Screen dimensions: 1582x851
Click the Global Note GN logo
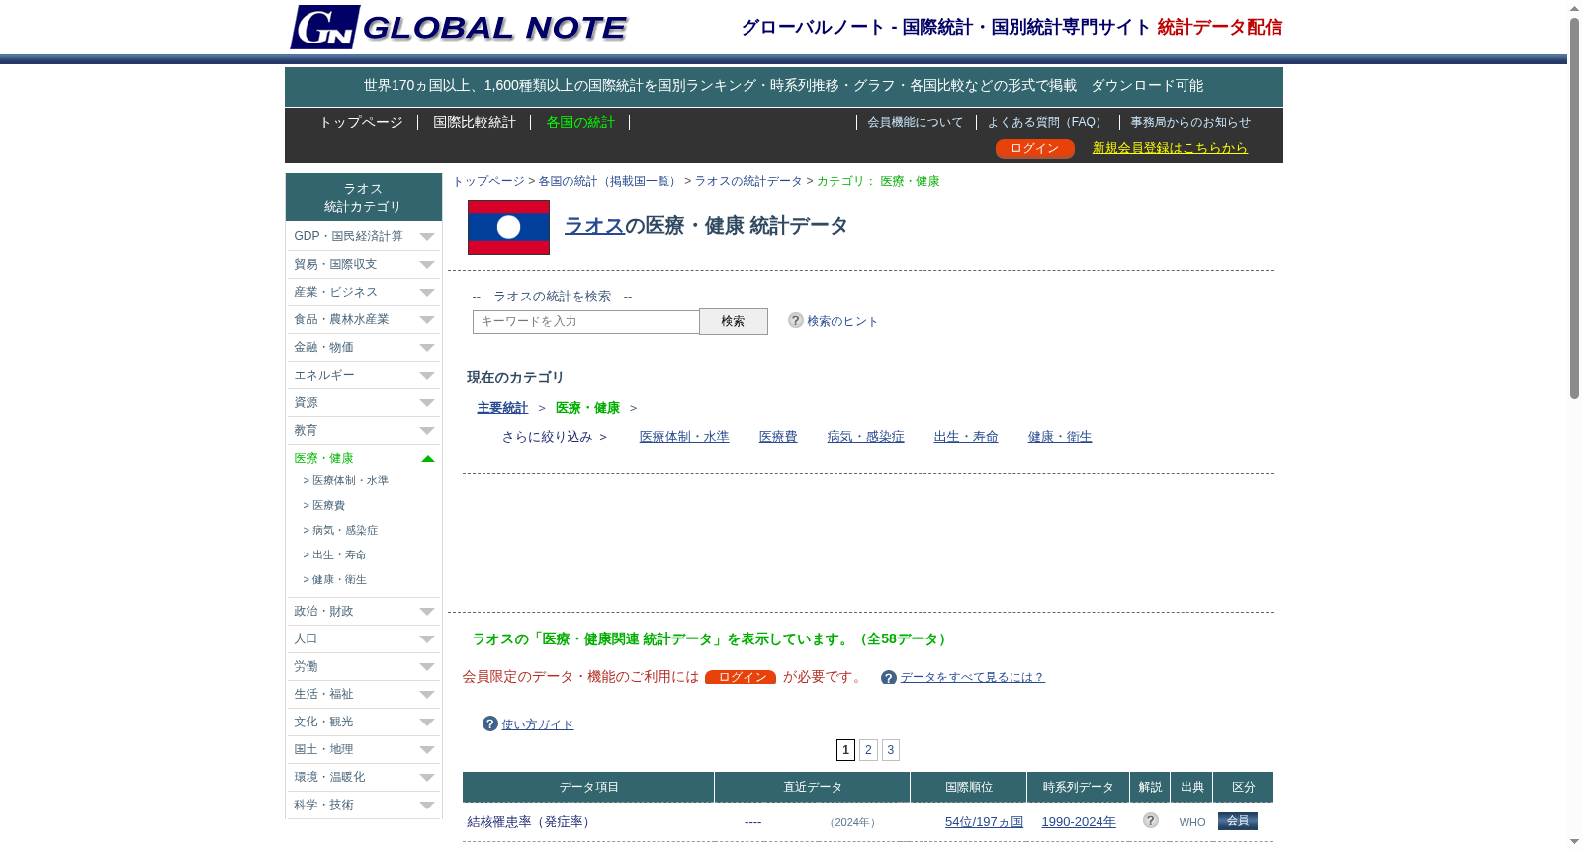[x=458, y=27]
